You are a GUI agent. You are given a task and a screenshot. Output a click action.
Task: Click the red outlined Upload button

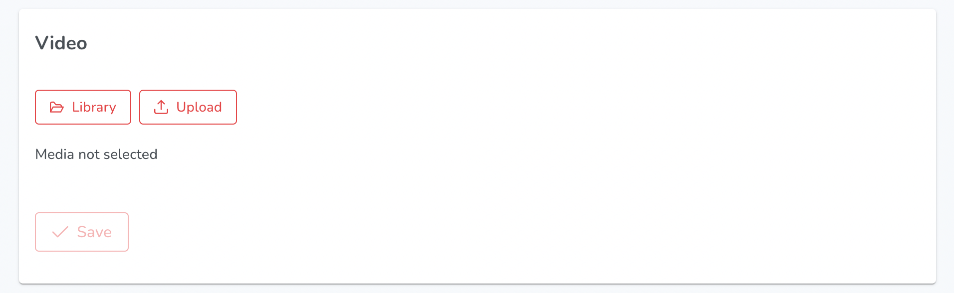coord(188,107)
